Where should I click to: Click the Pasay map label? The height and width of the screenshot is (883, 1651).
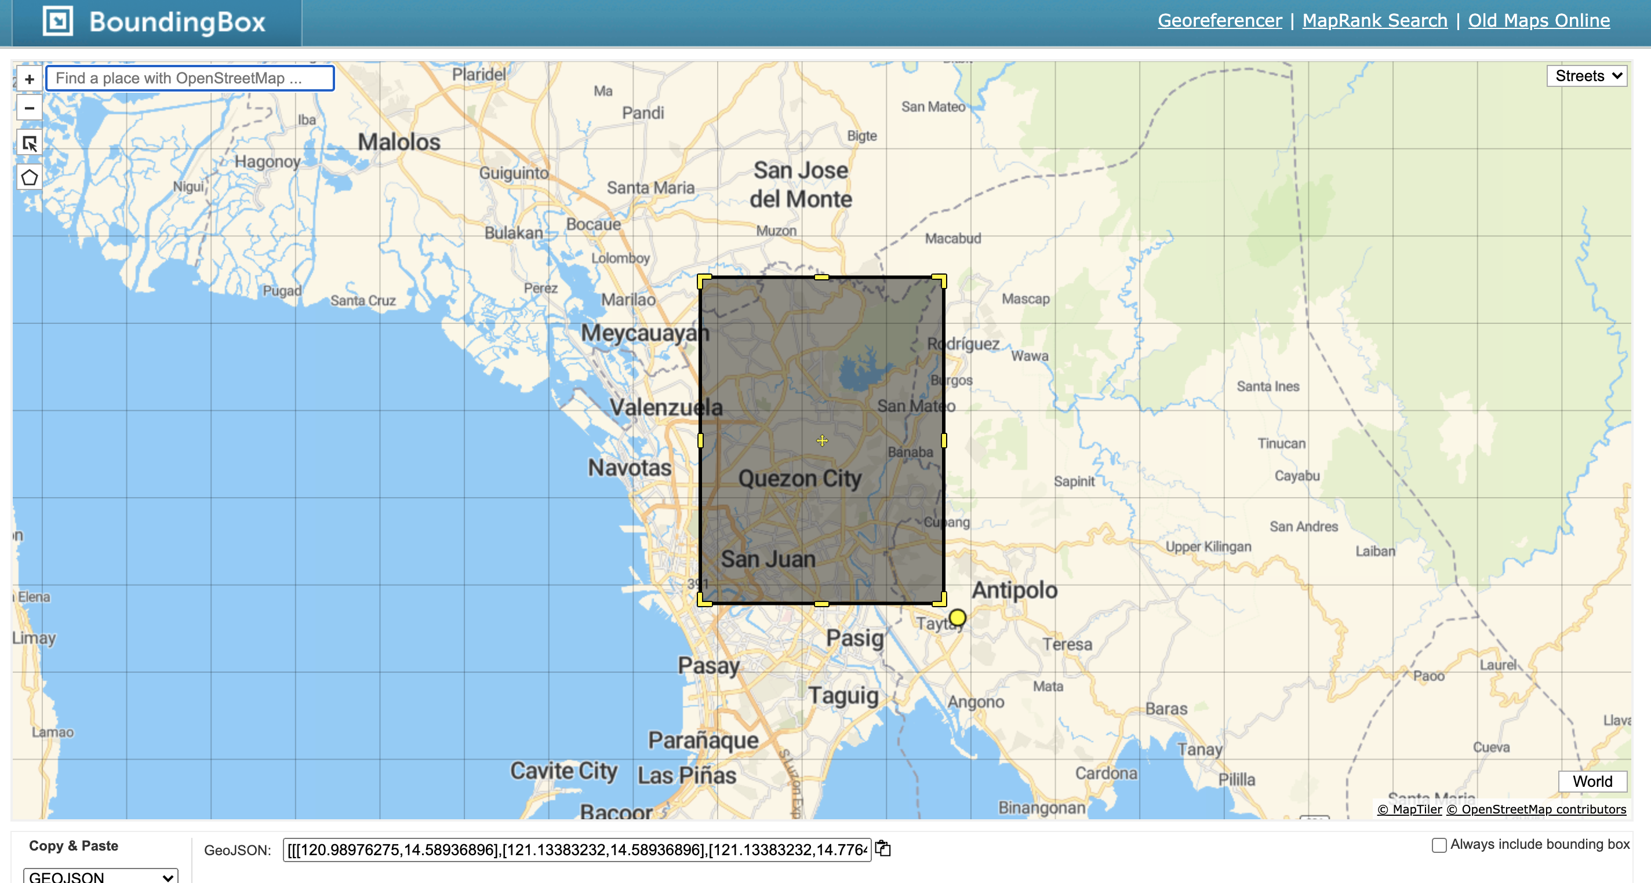(x=709, y=666)
